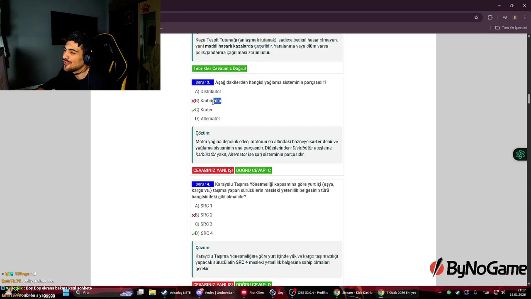The height and width of the screenshot is (299, 531).
Task: Click the red CEVABINIZ YANLIŞ! label under Soru 13
Action: [x=213, y=170]
